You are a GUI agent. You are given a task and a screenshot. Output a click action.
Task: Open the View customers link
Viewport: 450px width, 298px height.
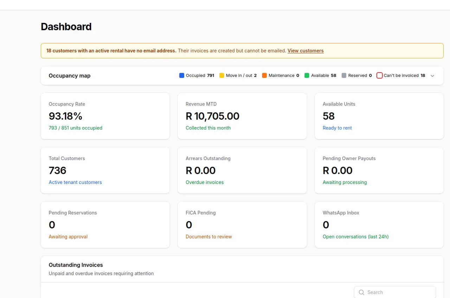tap(306, 51)
